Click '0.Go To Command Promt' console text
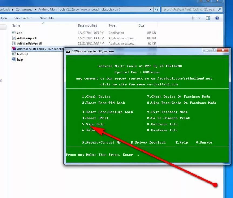 pyautogui.click(x=168, y=118)
